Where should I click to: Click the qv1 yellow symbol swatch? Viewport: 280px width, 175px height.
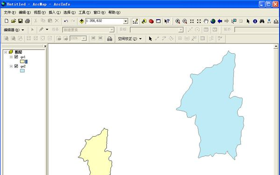22,61
